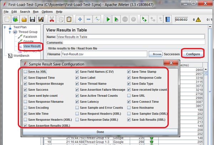Open the Options menu
Image resolution: width=214 pixels, height=145 pixels.
tap(47, 12)
